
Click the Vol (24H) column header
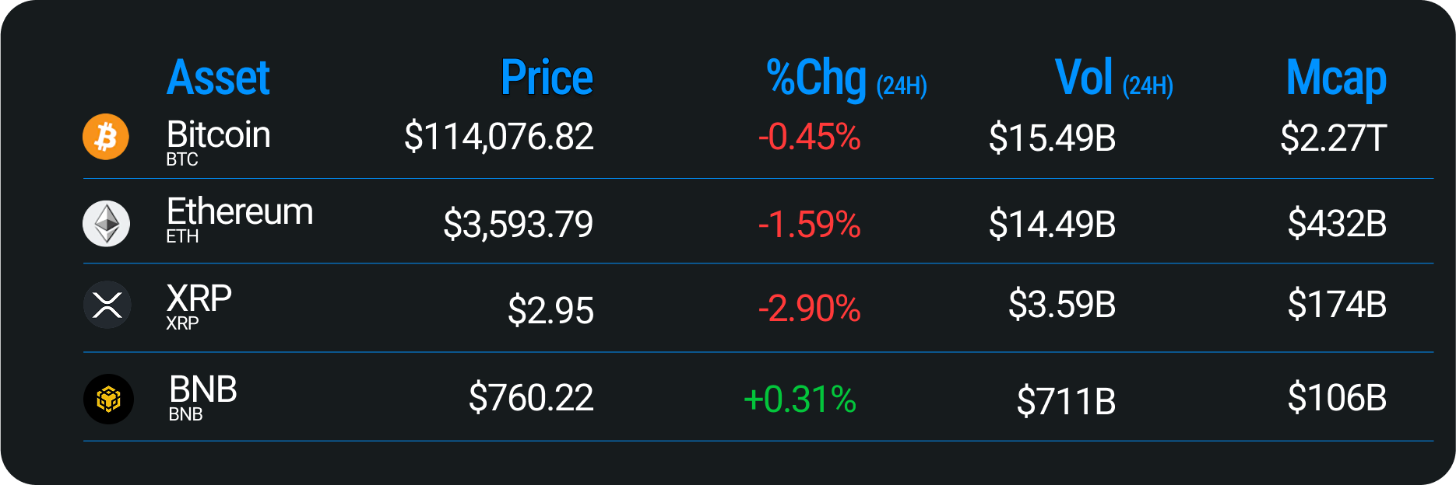(x=1113, y=79)
